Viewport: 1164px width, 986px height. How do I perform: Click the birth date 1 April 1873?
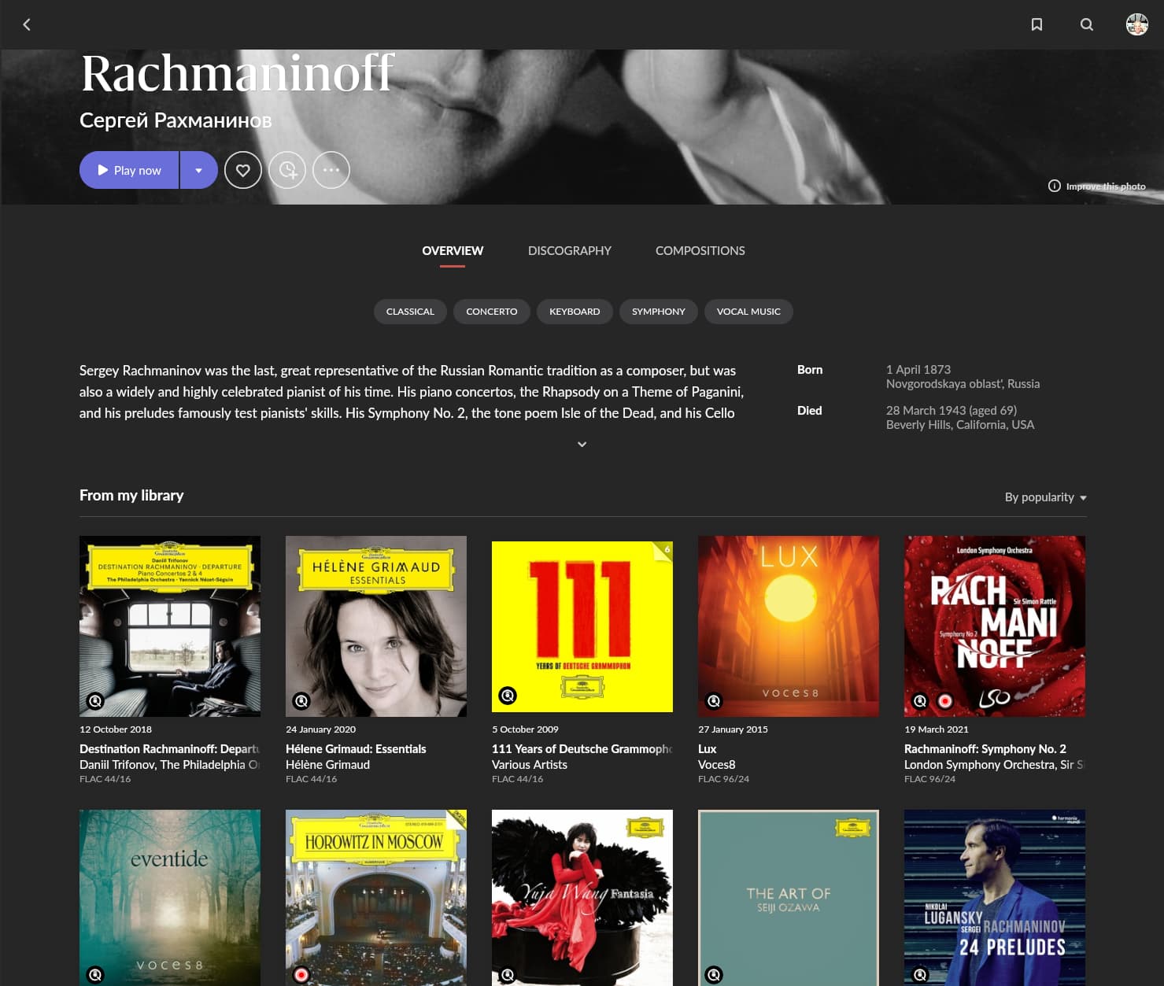pos(918,369)
